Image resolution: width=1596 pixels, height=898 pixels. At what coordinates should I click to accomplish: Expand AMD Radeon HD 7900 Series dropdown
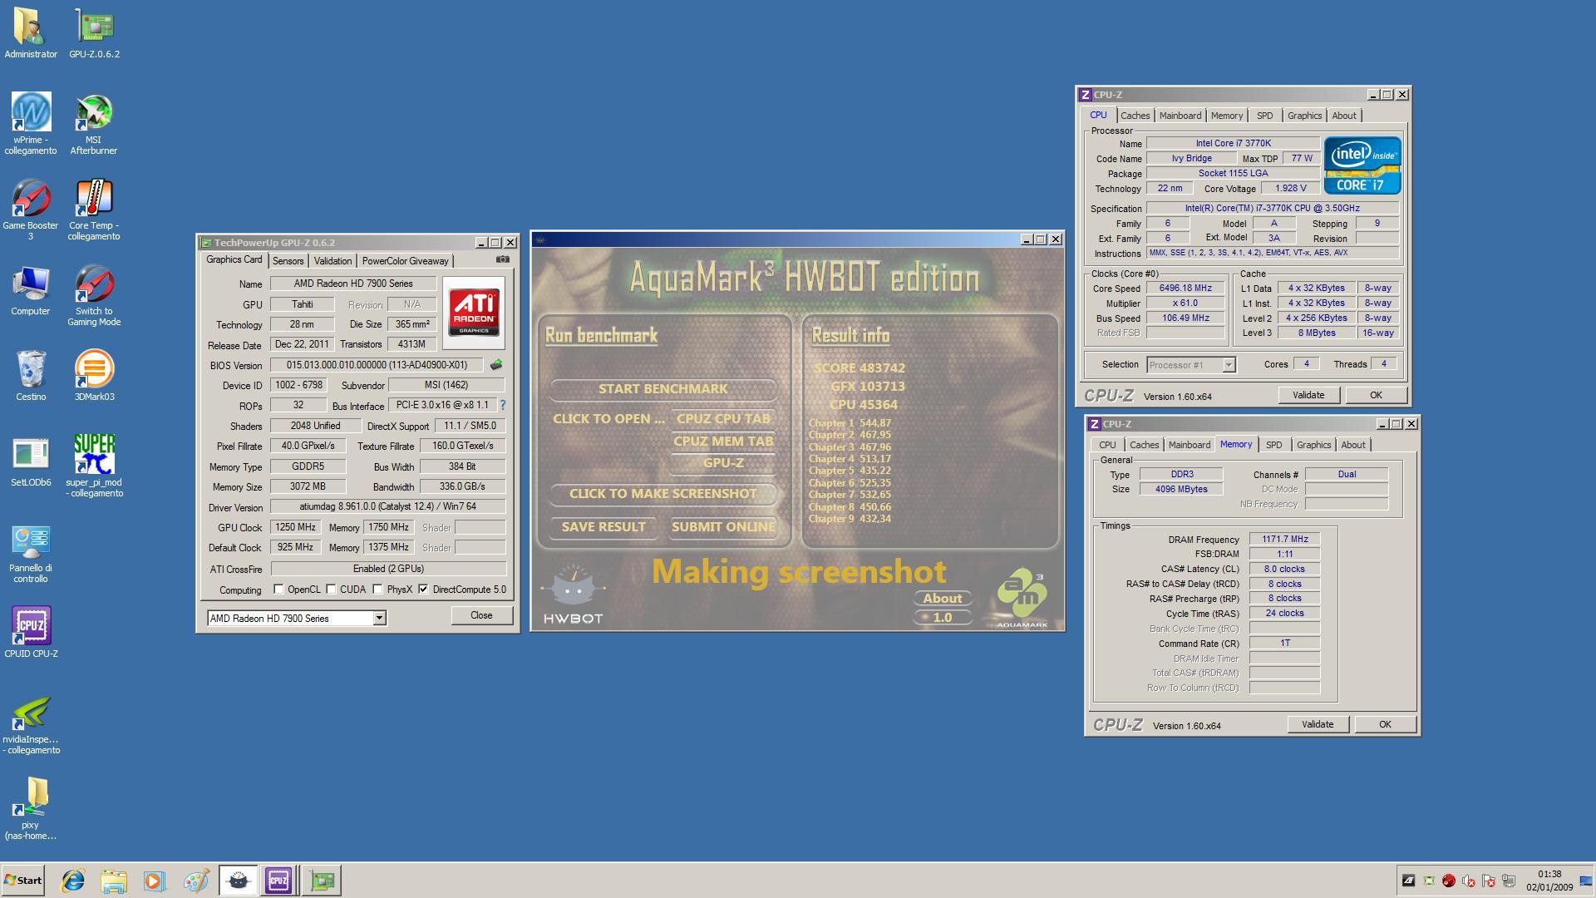click(x=379, y=618)
